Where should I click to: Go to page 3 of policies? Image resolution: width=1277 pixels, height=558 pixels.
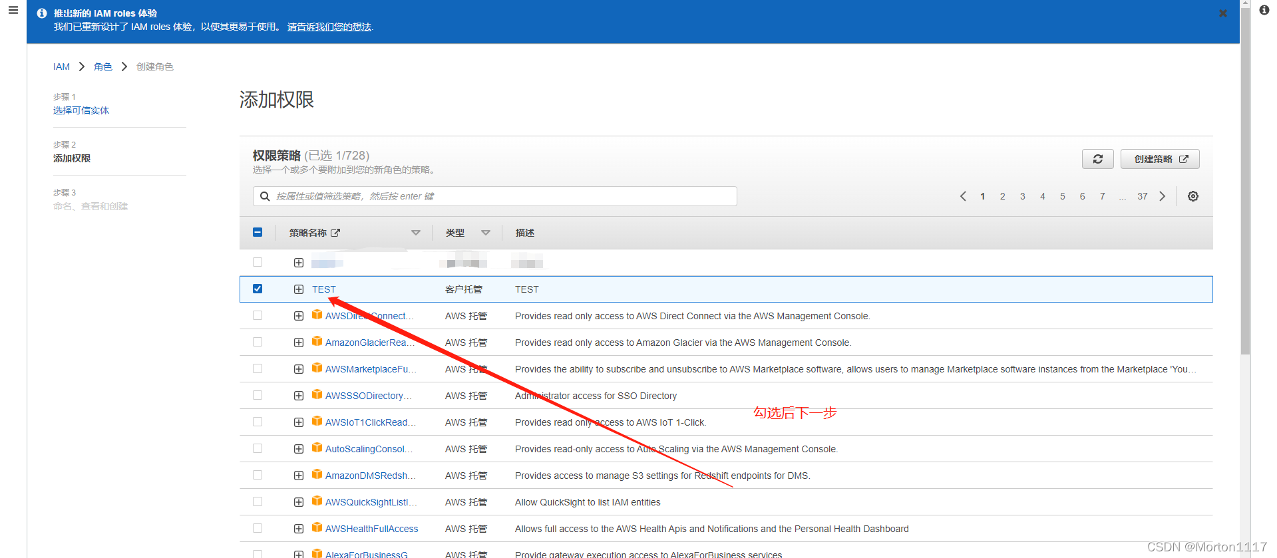click(1022, 196)
